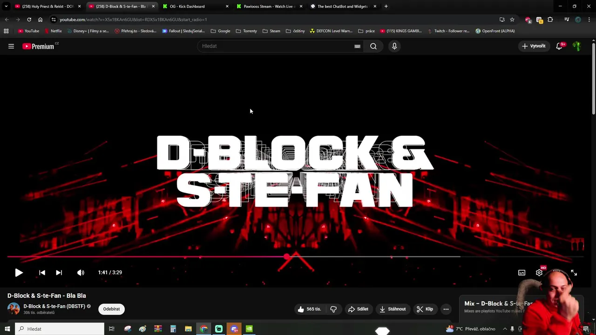Open the on-screen keyboard in the search box
The width and height of the screenshot is (596, 335).
point(357,46)
